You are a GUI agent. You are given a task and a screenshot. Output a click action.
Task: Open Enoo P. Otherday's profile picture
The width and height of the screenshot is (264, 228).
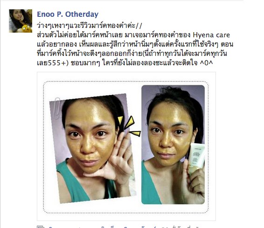coord(21,21)
